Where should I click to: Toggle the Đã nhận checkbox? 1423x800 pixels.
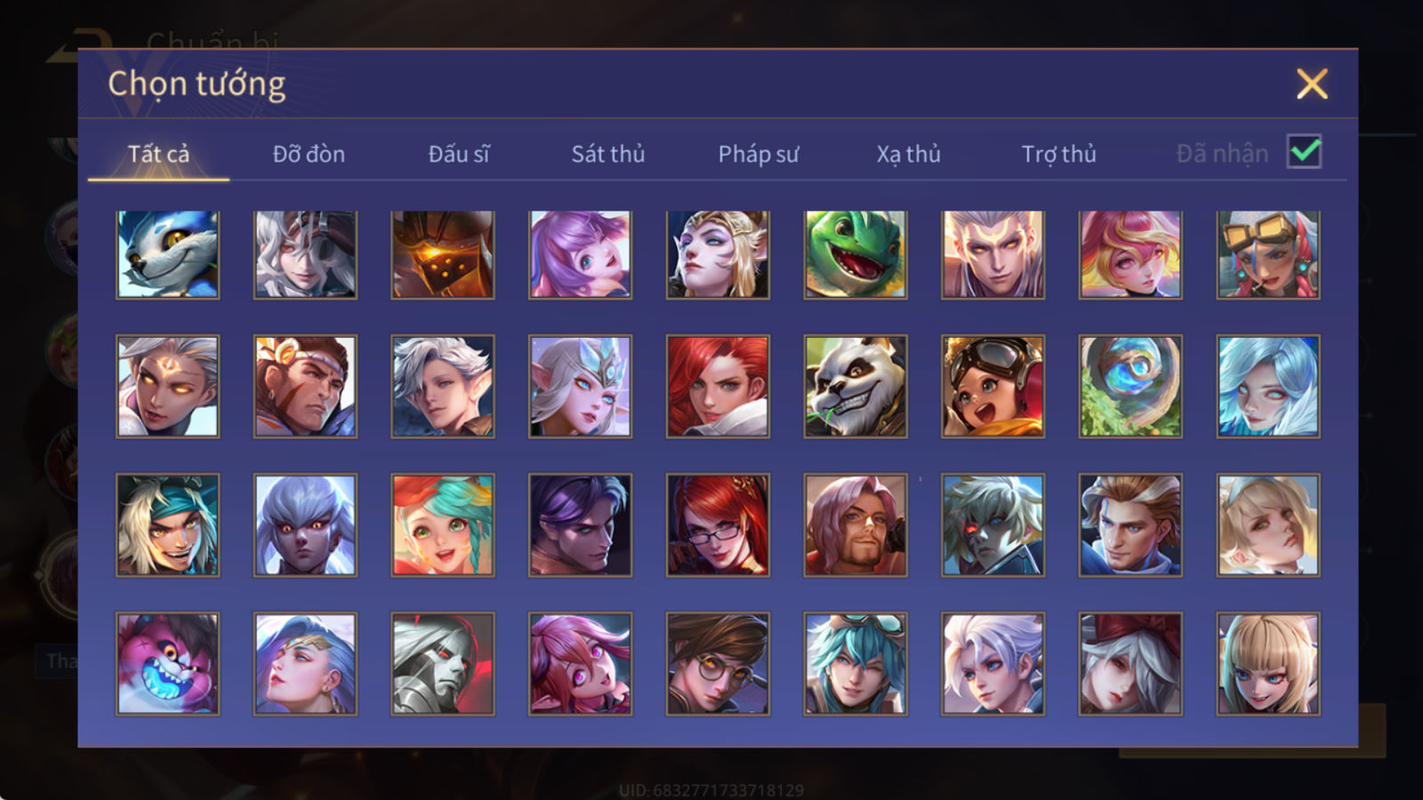(x=1304, y=152)
